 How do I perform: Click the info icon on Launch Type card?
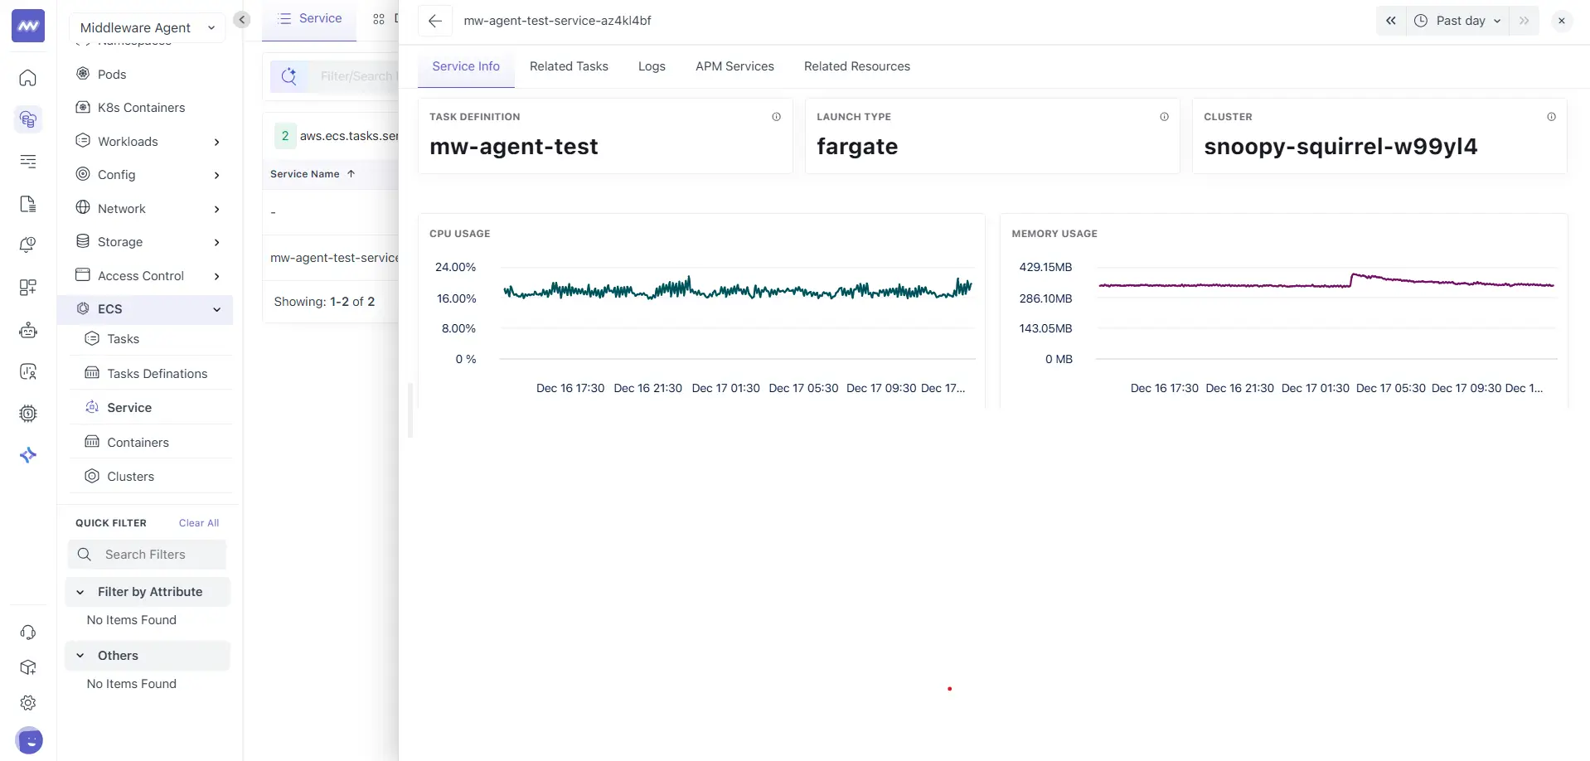tap(1164, 117)
